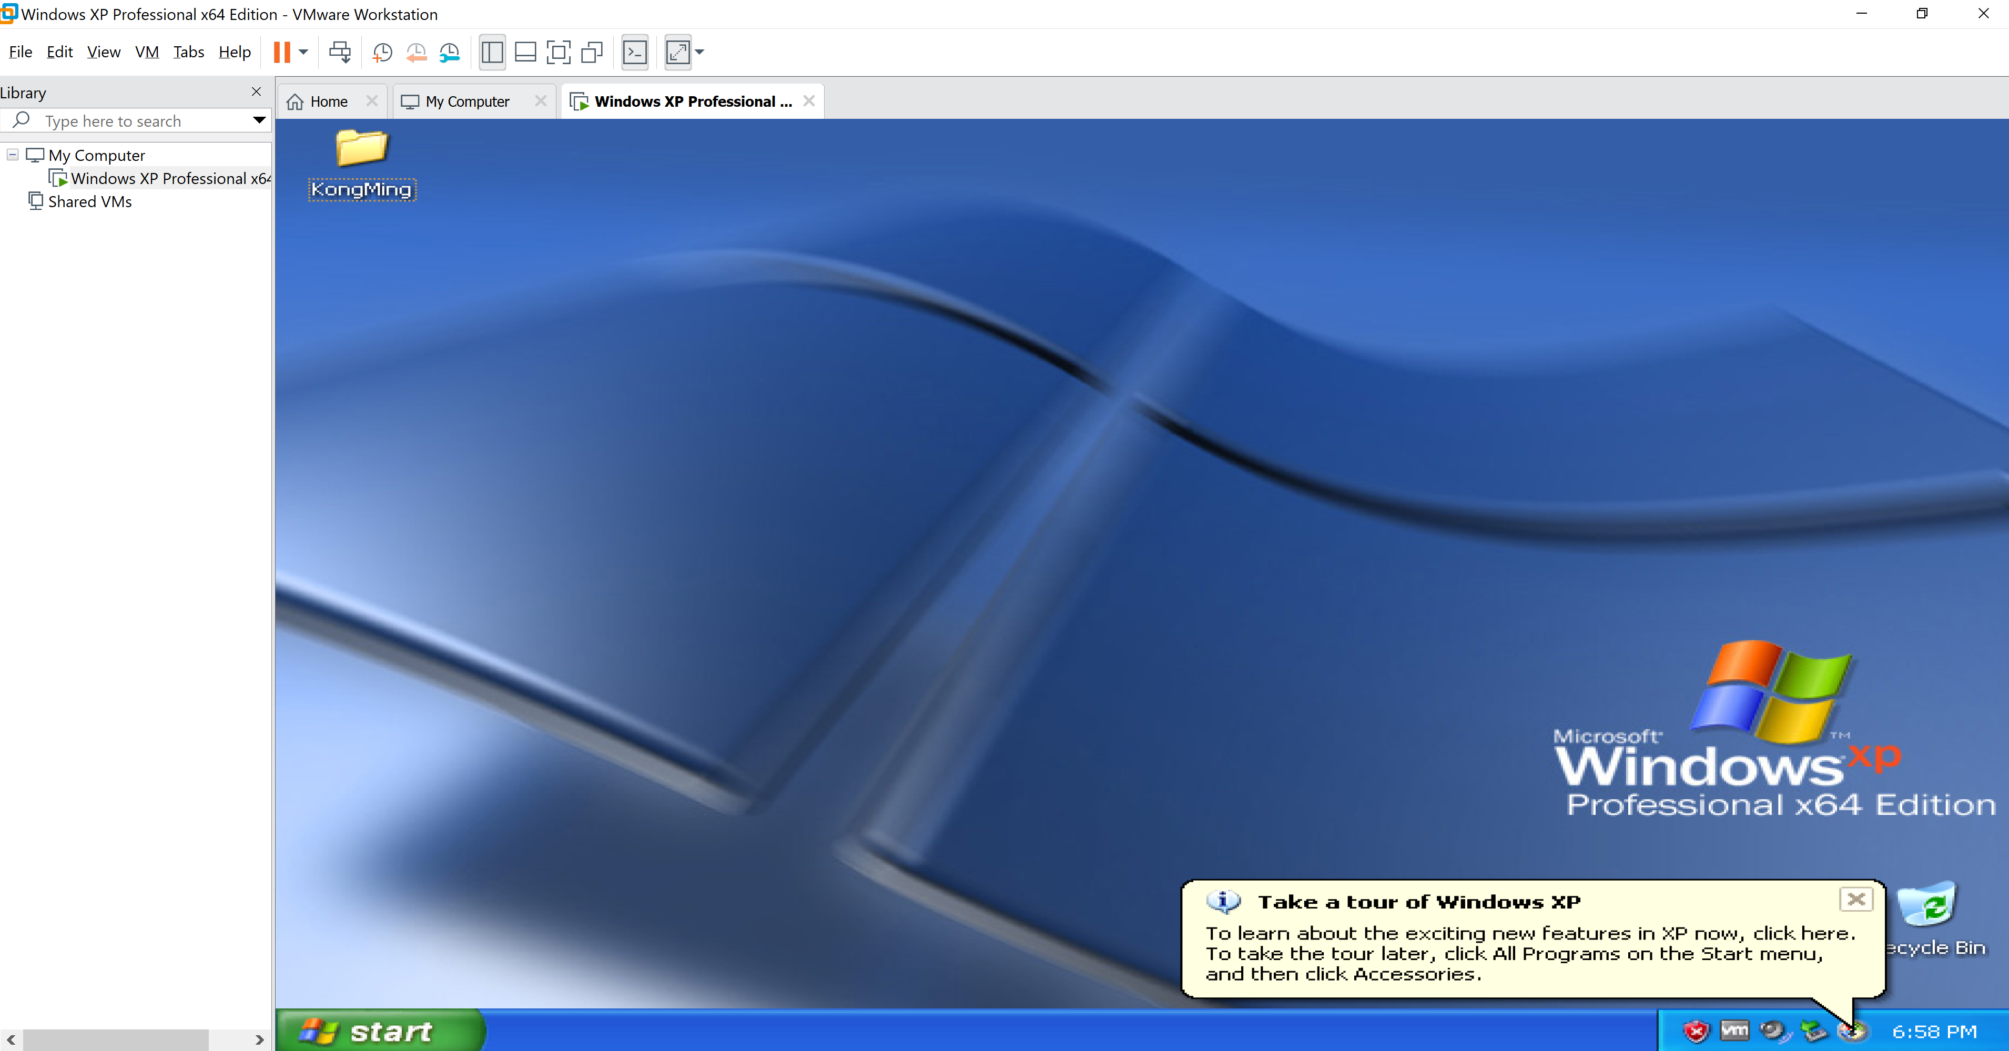Open the VM menu
This screenshot has width=2009, height=1051.
(147, 52)
